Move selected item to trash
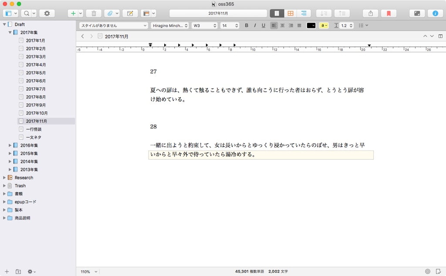446x276 pixels. [x=94, y=13]
